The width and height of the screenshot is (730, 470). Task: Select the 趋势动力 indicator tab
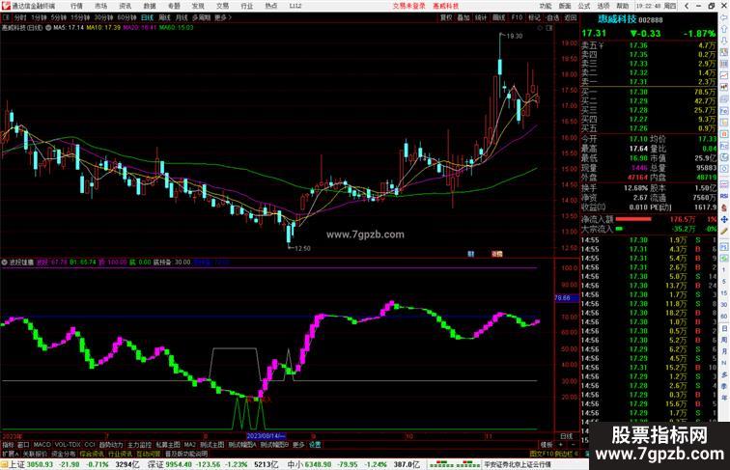coord(111,444)
